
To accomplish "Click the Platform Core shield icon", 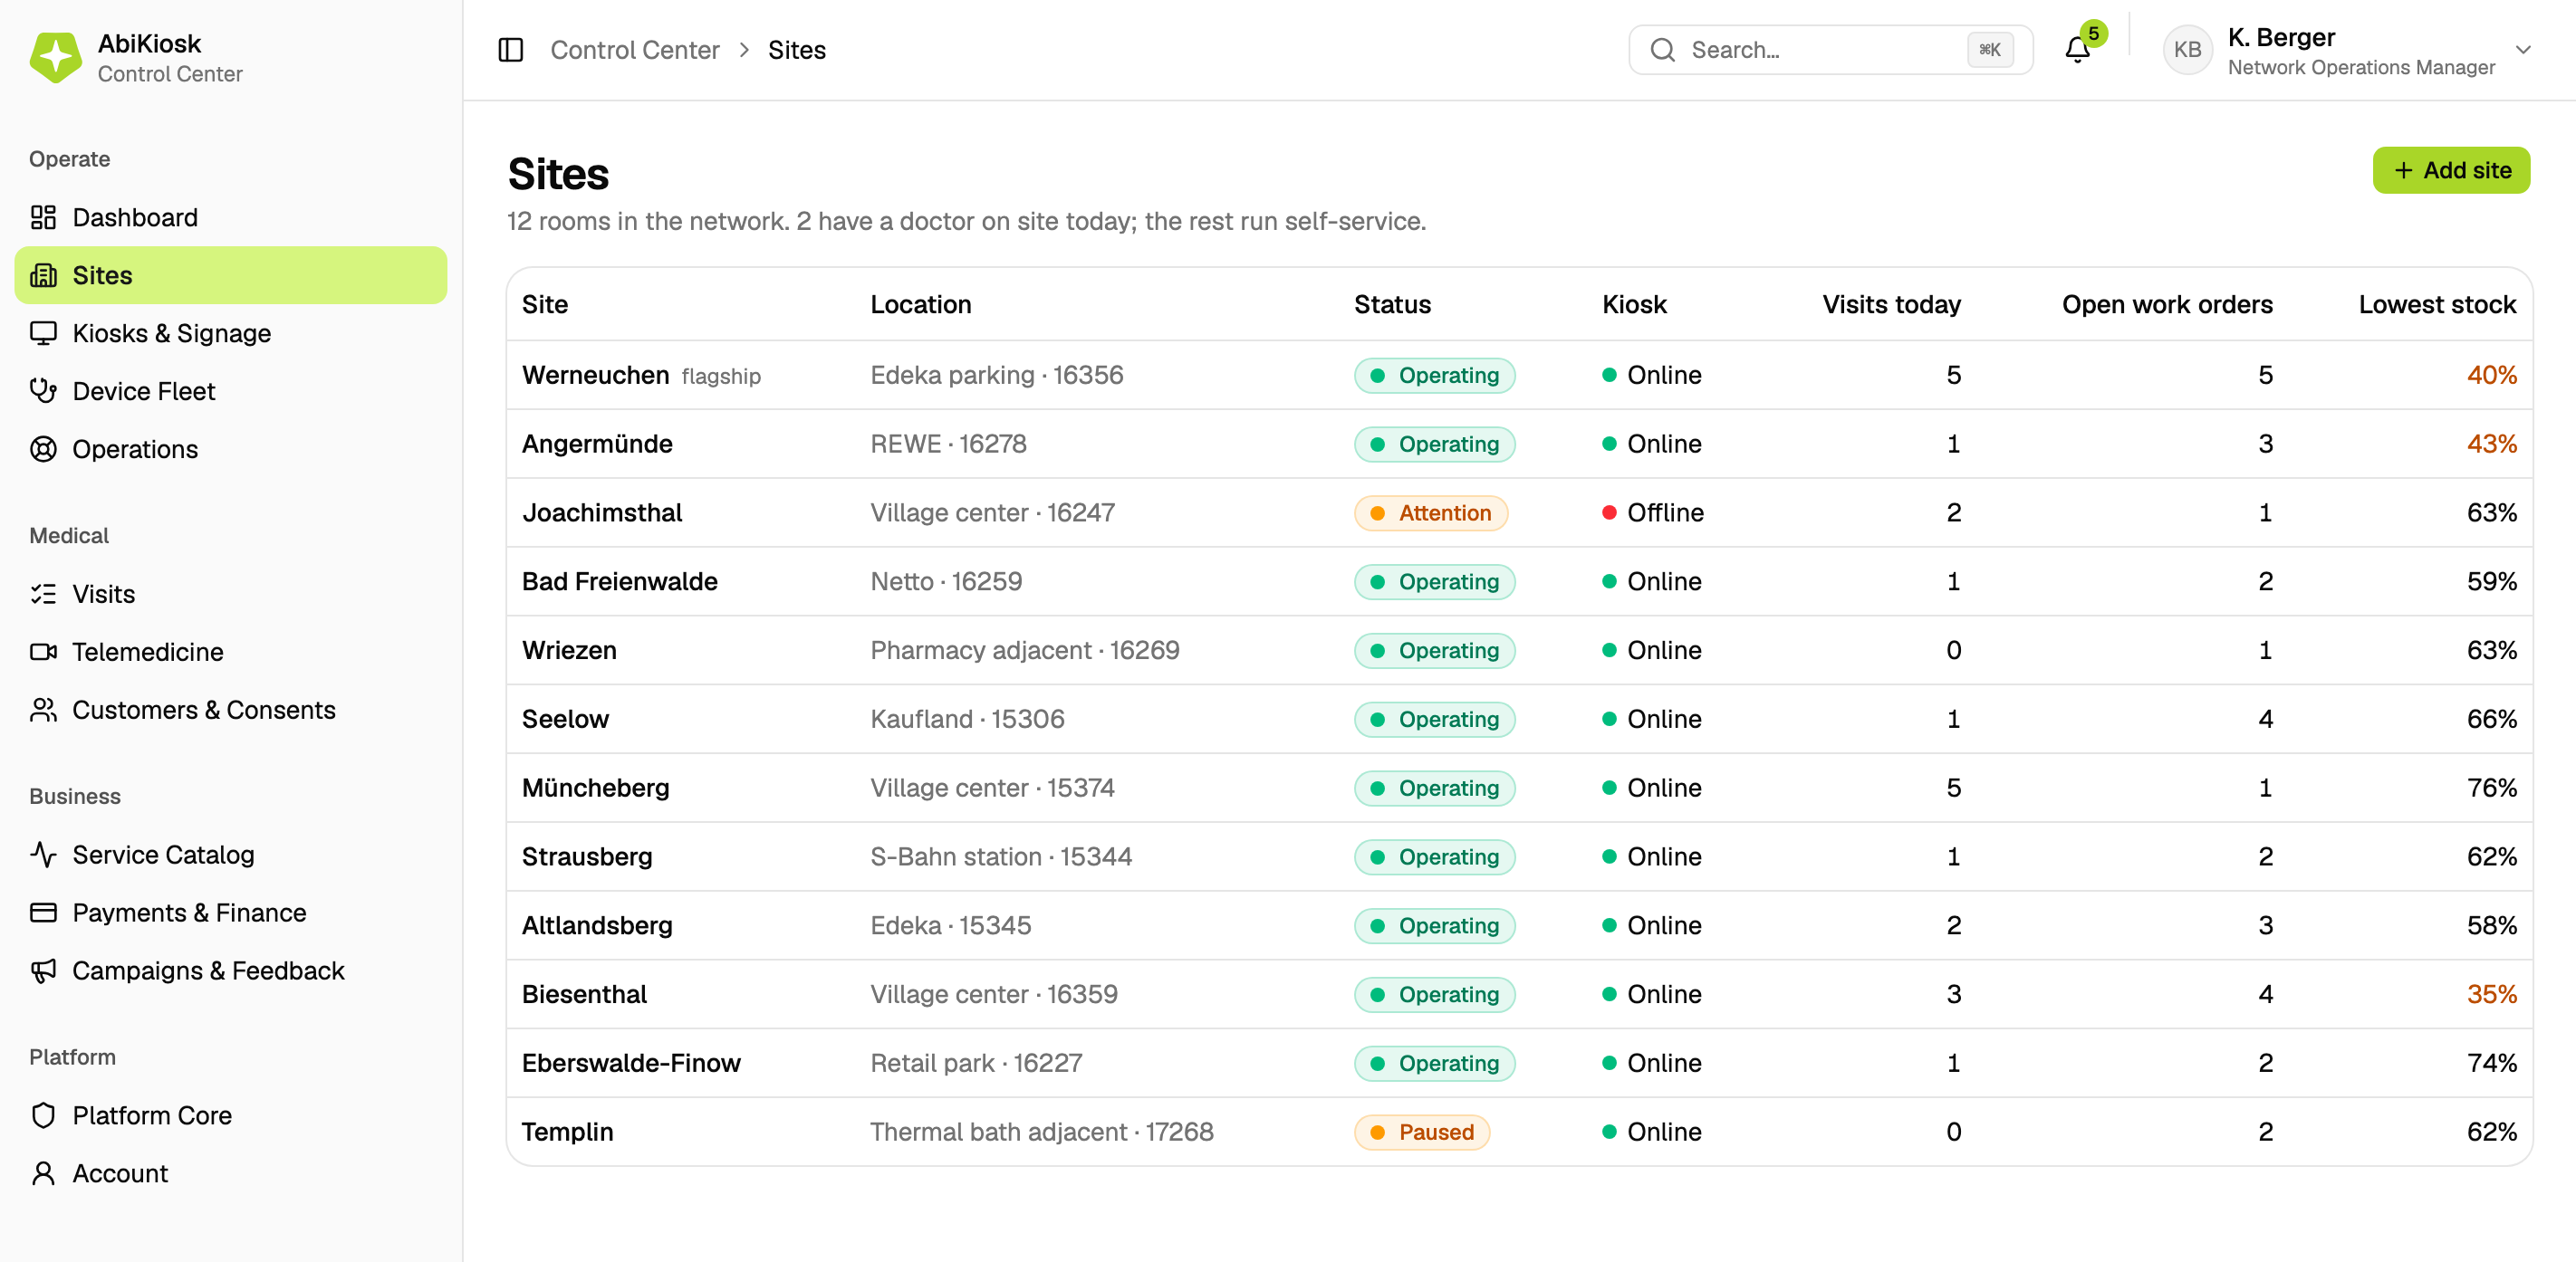I will [x=43, y=1115].
